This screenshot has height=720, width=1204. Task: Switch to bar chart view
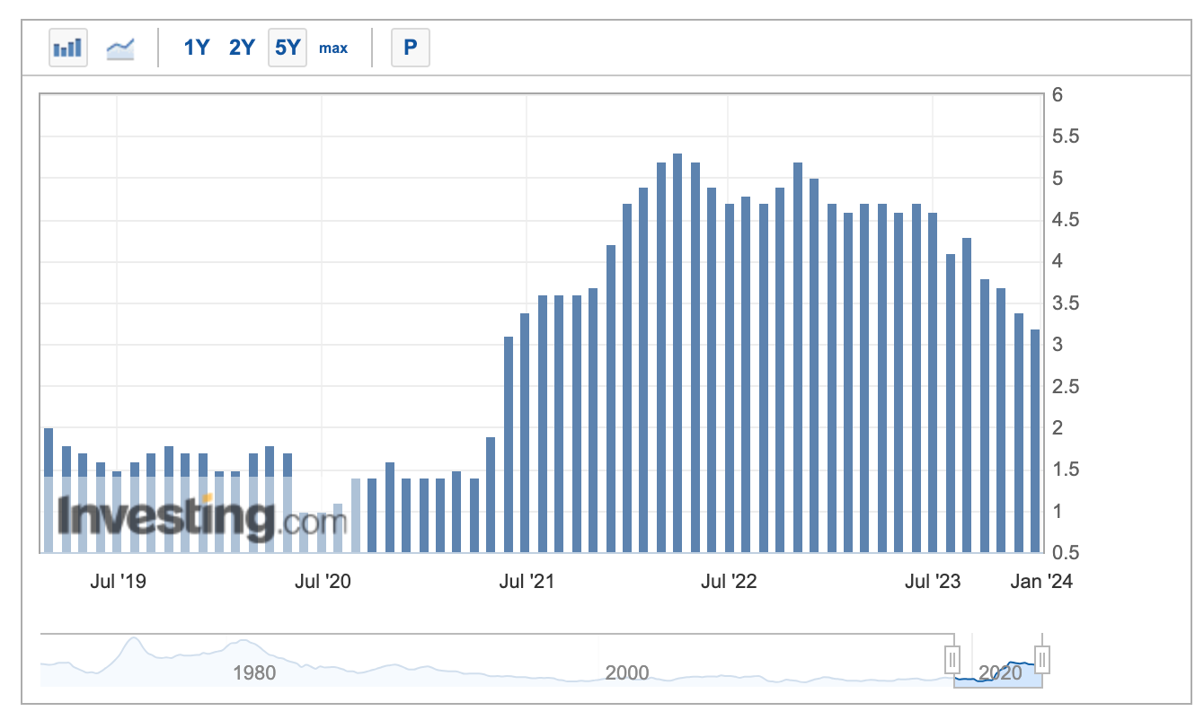(x=68, y=48)
